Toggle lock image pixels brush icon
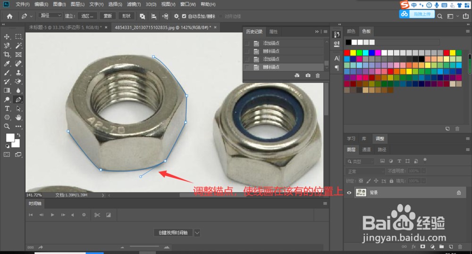 (x=369, y=181)
